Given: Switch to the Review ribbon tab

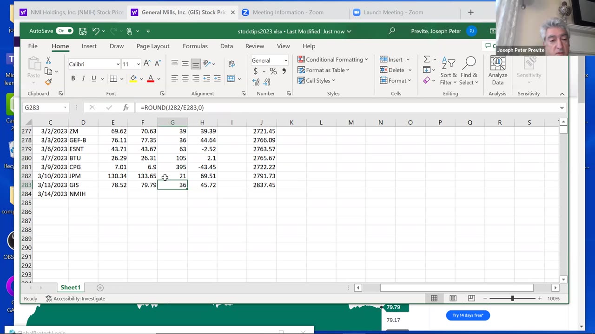Looking at the screenshot, I should (x=255, y=46).
